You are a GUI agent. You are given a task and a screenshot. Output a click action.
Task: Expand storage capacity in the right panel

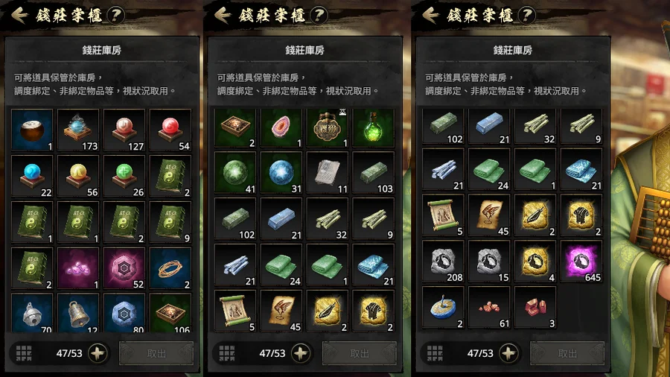tap(508, 353)
